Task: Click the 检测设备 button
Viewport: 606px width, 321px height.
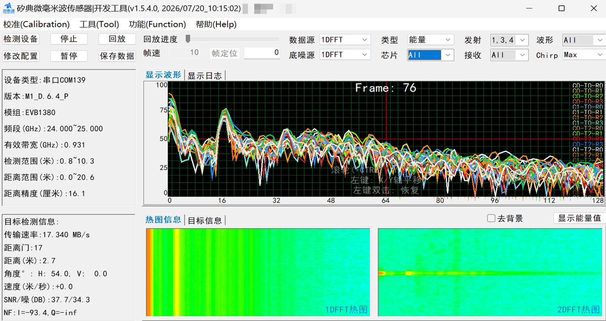Action: (21, 39)
